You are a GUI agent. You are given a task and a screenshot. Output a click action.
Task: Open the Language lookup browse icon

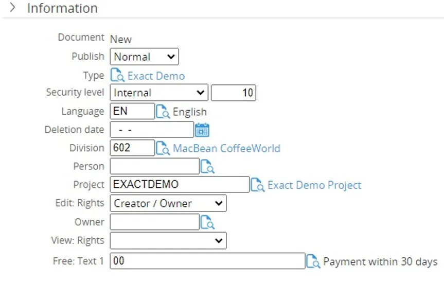click(x=163, y=112)
